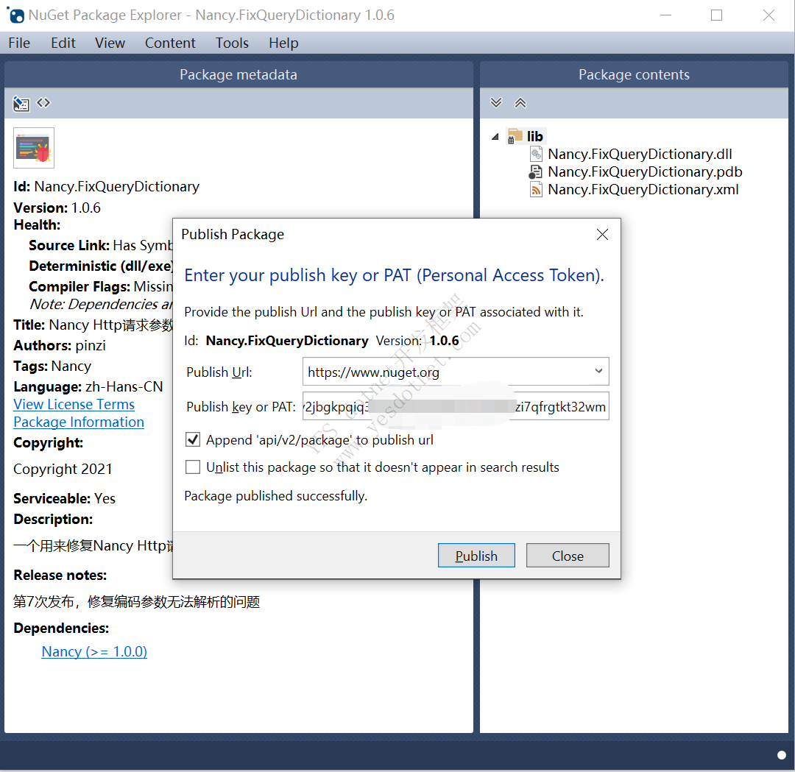
Task: Click the edit metadata icon
Action: click(21, 104)
